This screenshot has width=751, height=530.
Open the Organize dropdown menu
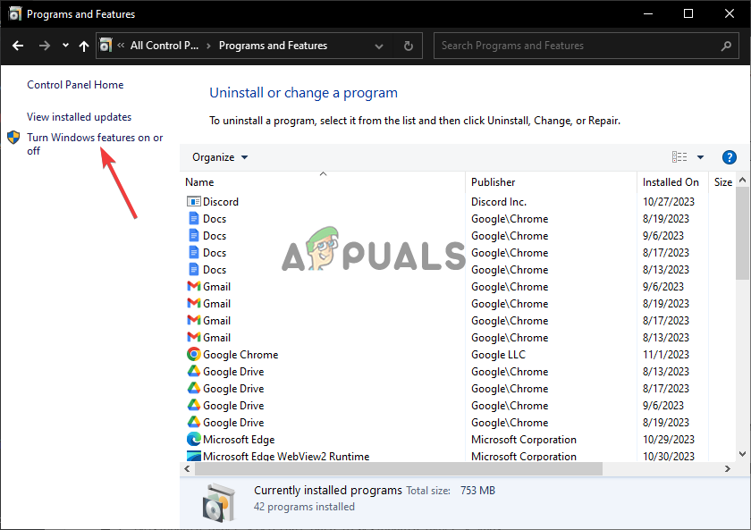(x=219, y=156)
